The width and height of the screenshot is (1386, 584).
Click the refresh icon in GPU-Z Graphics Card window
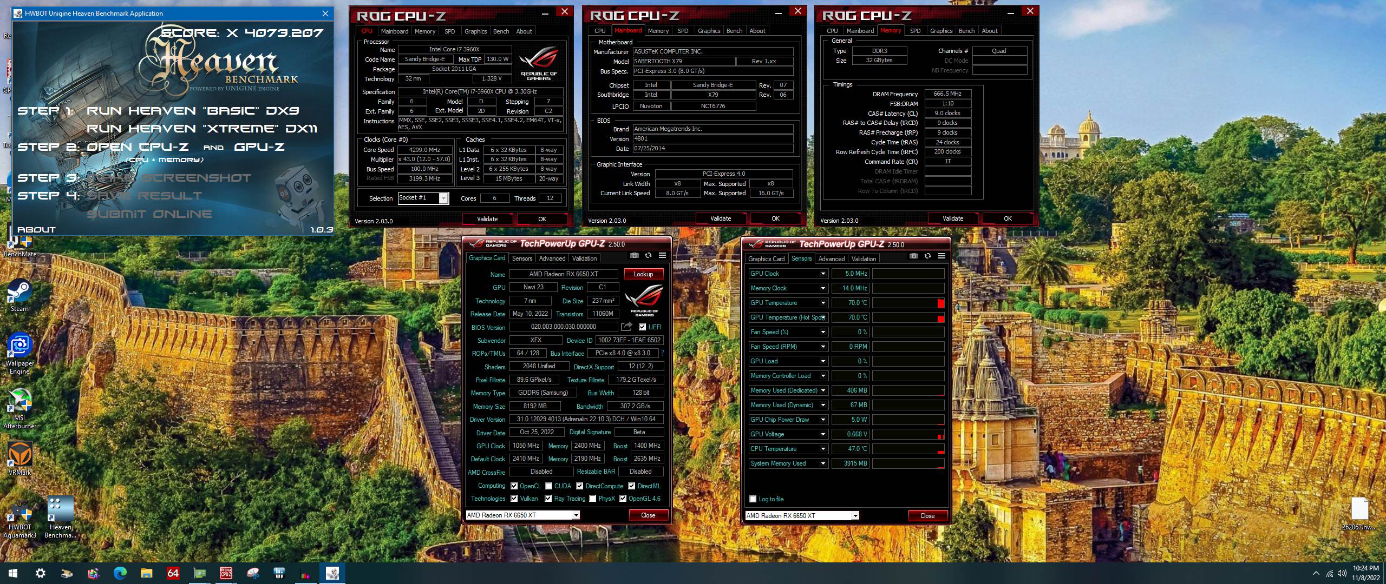click(648, 256)
